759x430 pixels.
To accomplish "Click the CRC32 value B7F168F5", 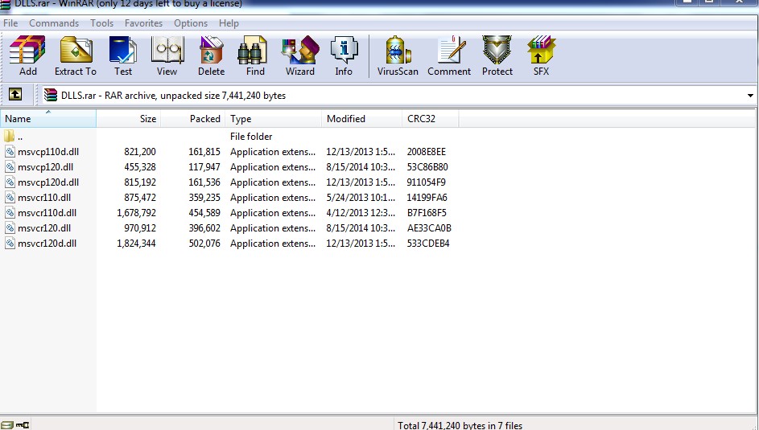I will click(427, 213).
